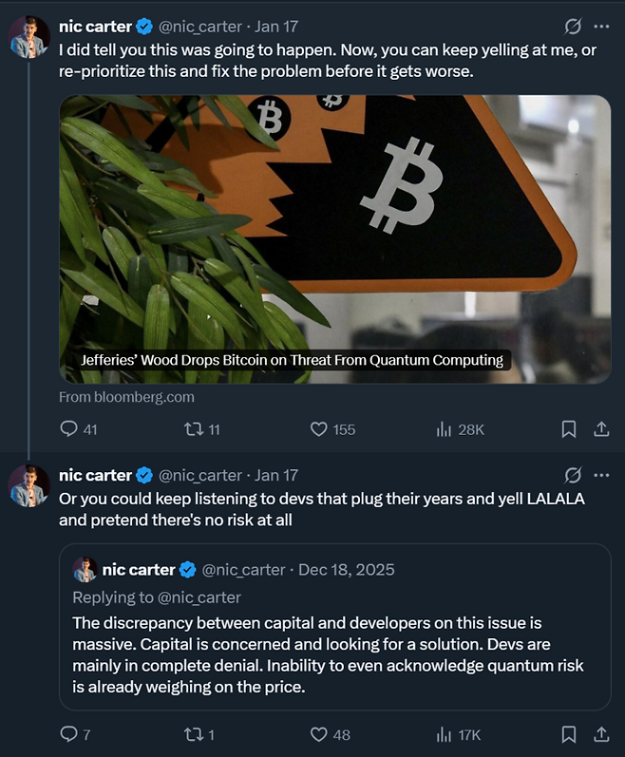
Task: Open nic carter's profile avatar on first tweet
Action: pyautogui.click(x=29, y=38)
